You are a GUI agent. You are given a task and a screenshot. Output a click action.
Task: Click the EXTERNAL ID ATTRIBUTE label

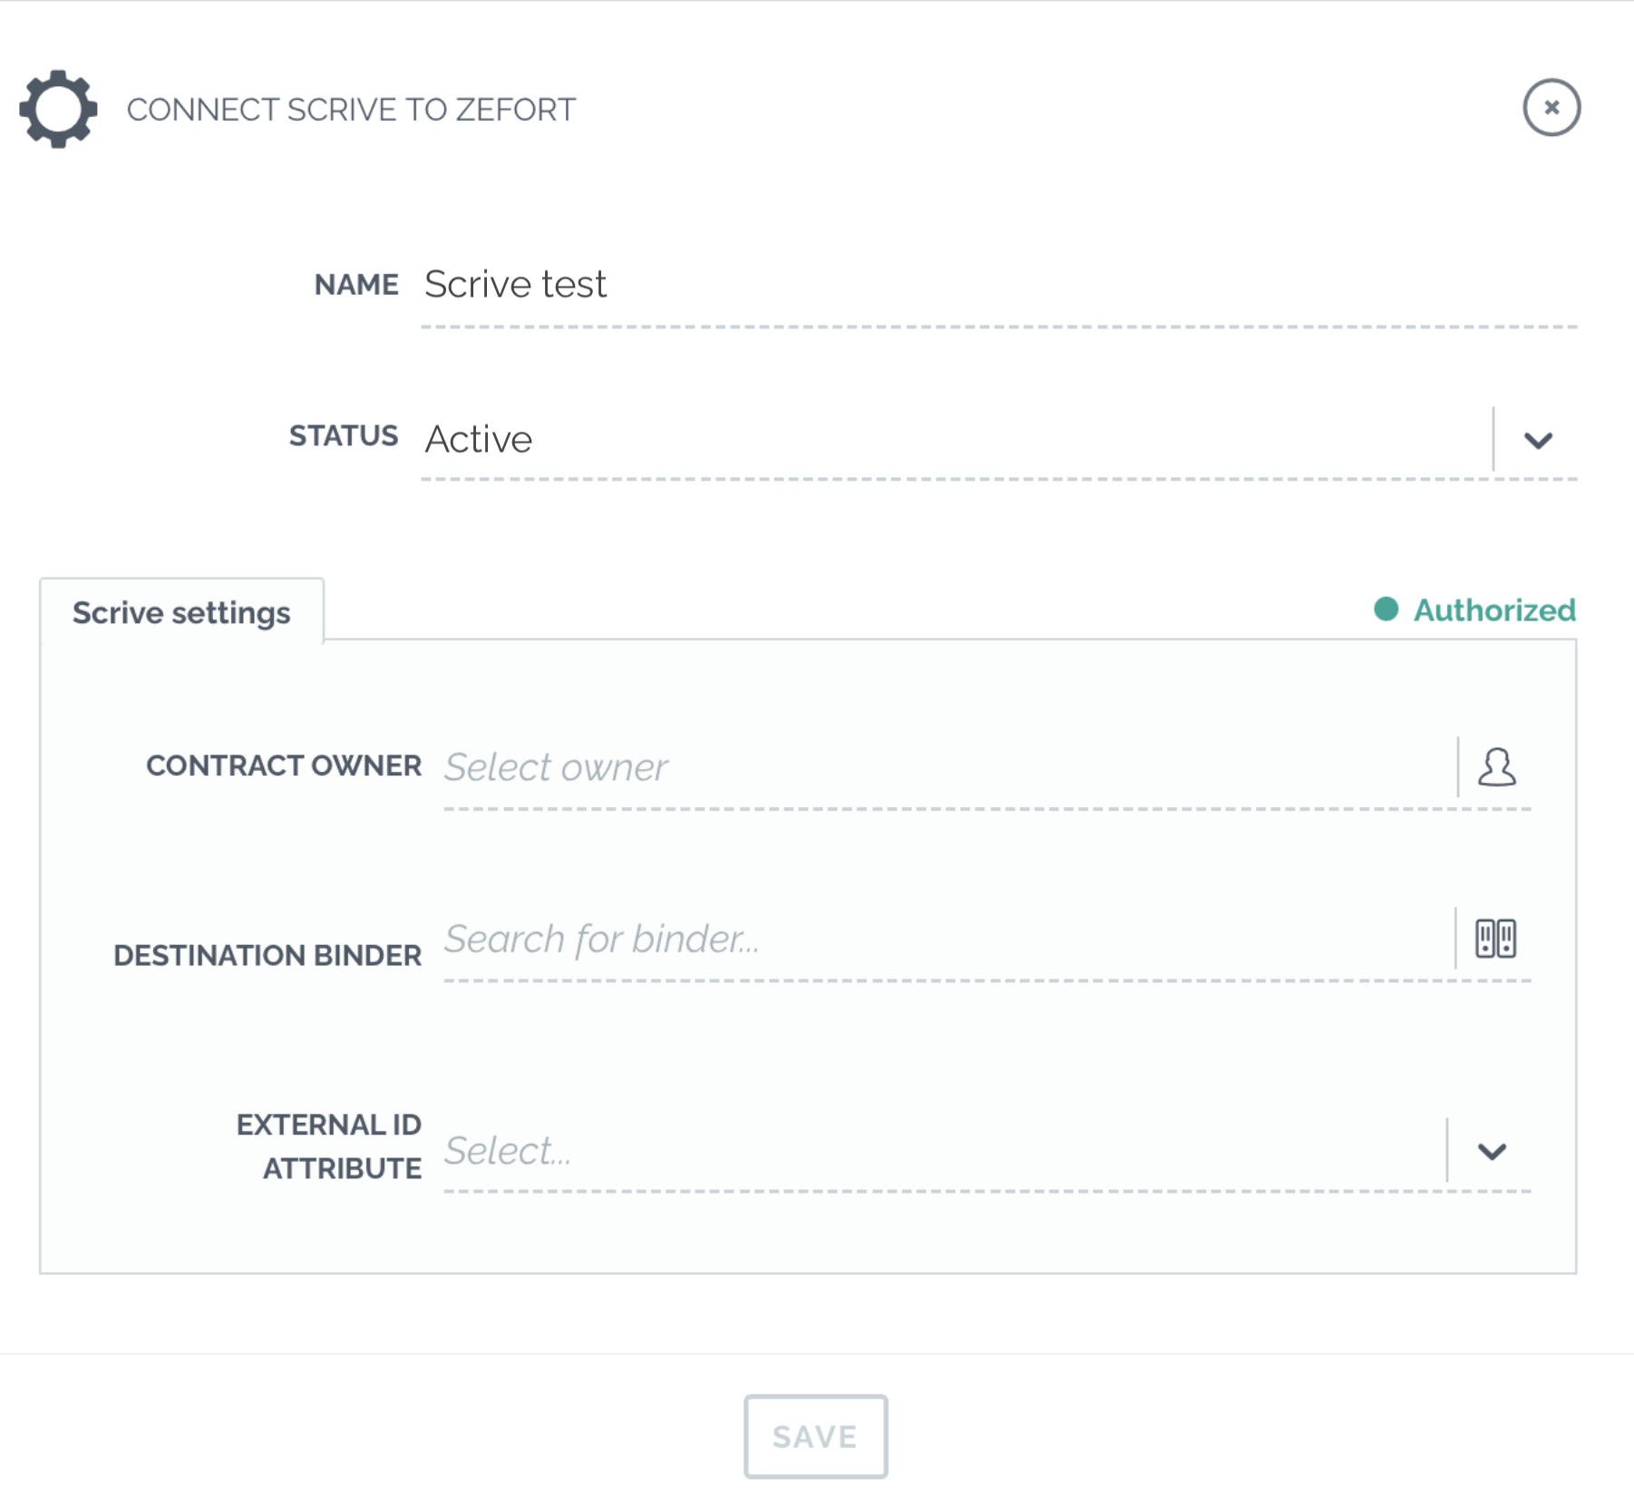point(329,1146)
